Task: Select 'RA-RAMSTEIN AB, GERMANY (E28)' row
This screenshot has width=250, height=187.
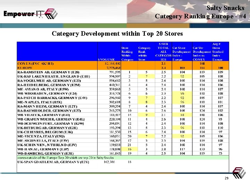Action: coord(123,72)
